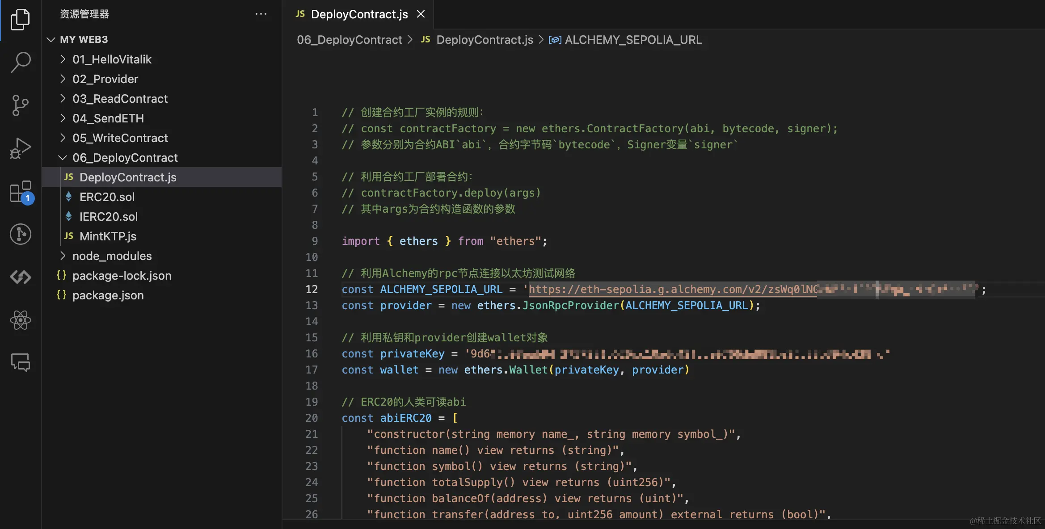Open package.json from explorer
The image size is (1045, 529).
[x=108, y=295]
